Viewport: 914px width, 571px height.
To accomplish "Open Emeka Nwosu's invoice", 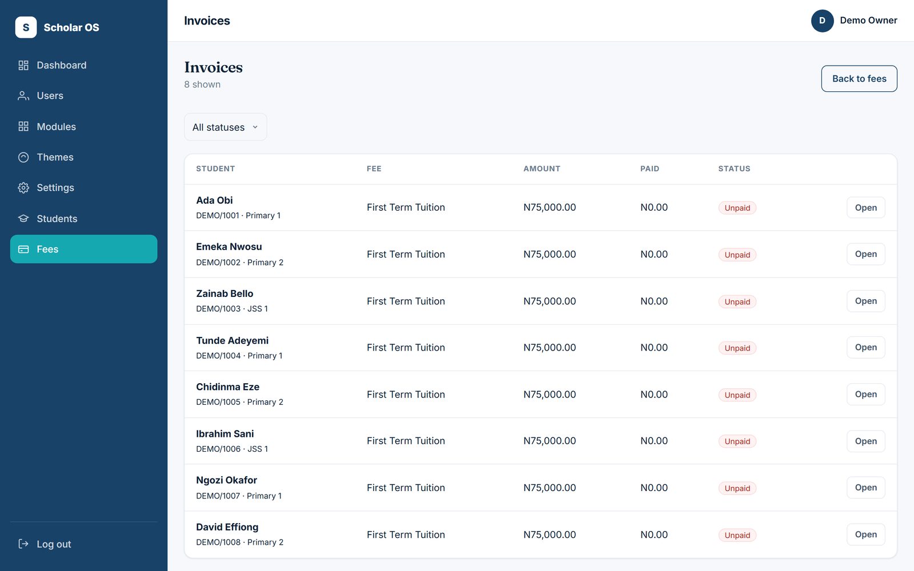I will [865, 254].
